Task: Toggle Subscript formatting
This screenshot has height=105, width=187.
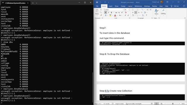Action: coord(119,13)
